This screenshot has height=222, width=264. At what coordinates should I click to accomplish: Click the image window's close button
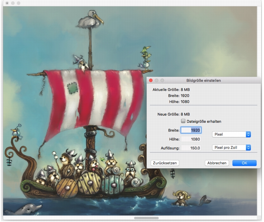tap(7, 3)
